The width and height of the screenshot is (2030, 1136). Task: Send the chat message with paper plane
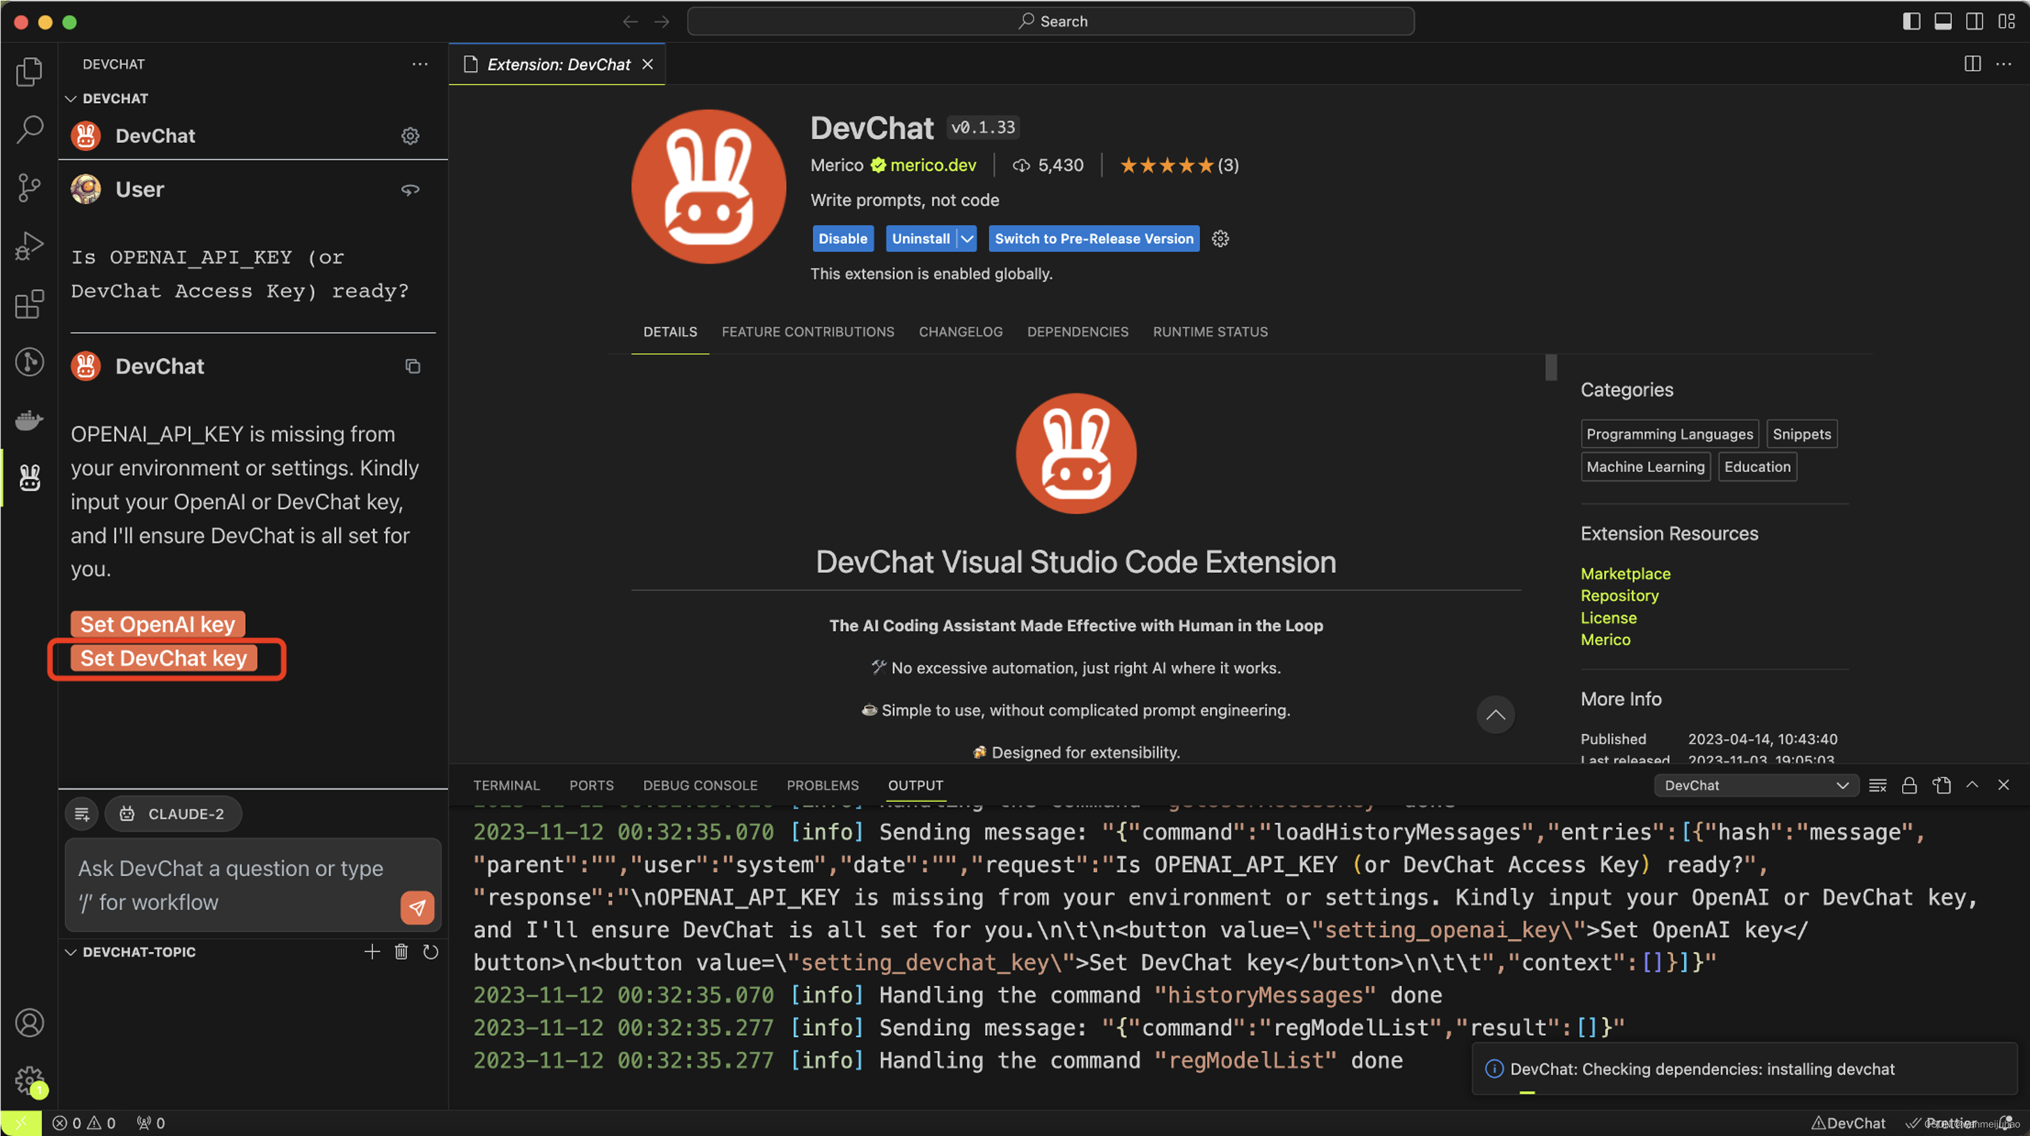418,907
